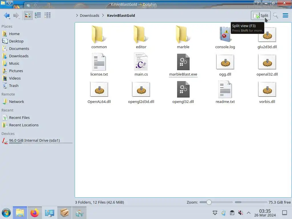Select the main.cs file icon
The width and height of the screenshot is (292, 219).
(141, 62)
